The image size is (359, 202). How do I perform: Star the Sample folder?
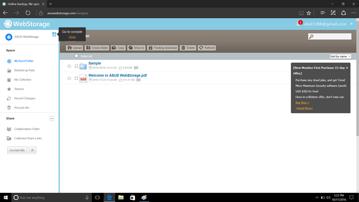click(69, 66)
